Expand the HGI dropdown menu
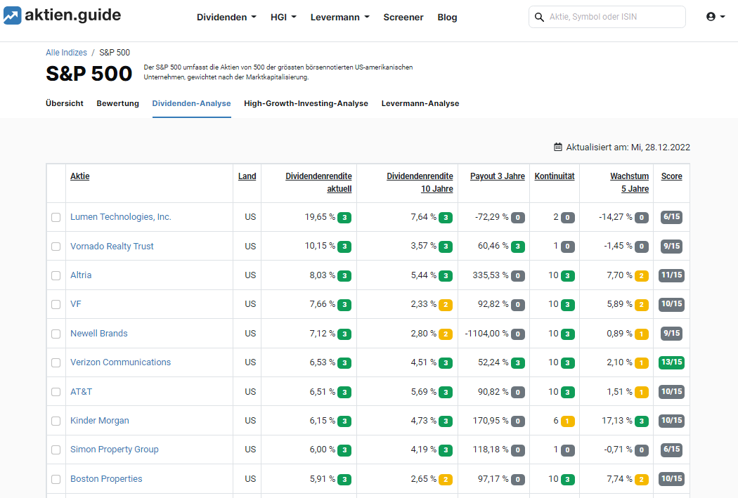This screenshot has height=498, width=738. click(283, 17)
